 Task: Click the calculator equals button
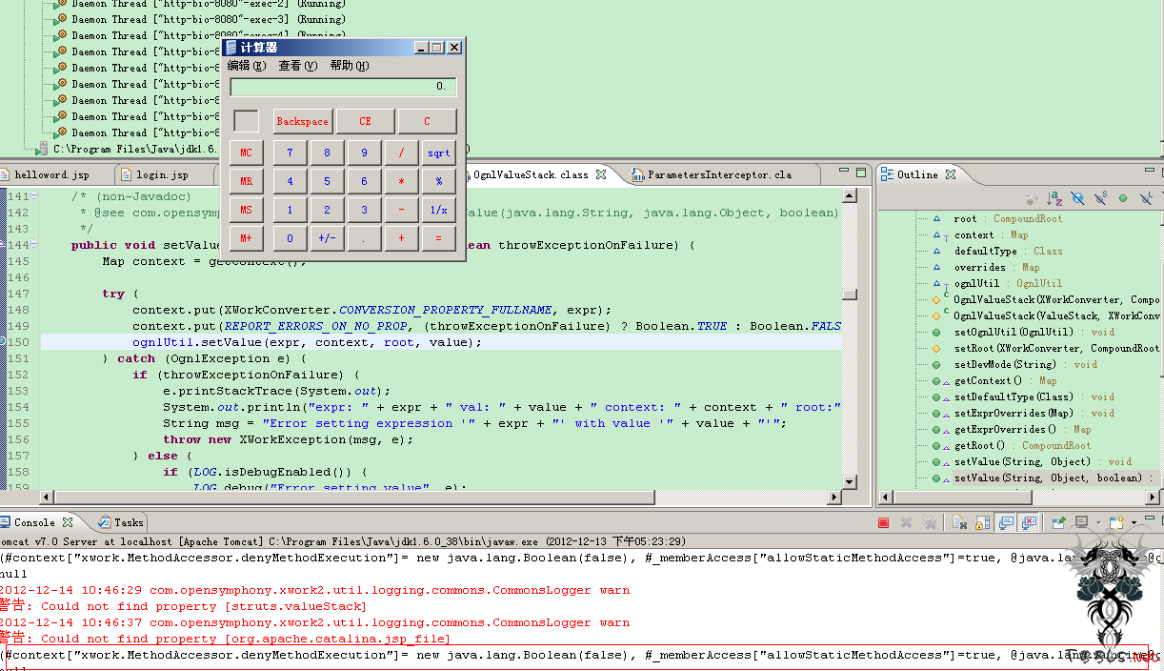(438, 238)
